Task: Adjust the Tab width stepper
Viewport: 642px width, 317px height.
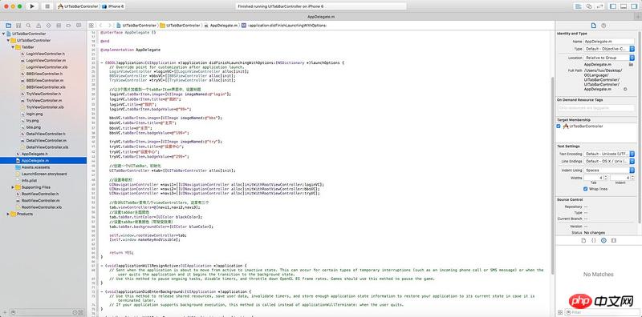Action: 606,178
